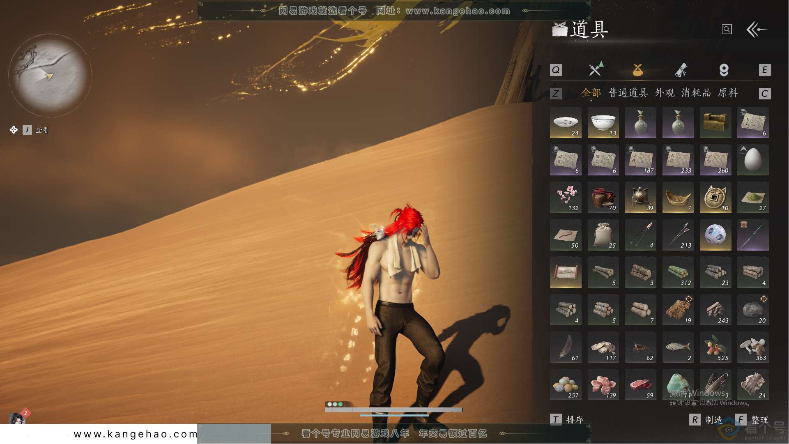Select the paper note item count 187
This screenshot has width=789, height=444.
(x=641, y=160)
